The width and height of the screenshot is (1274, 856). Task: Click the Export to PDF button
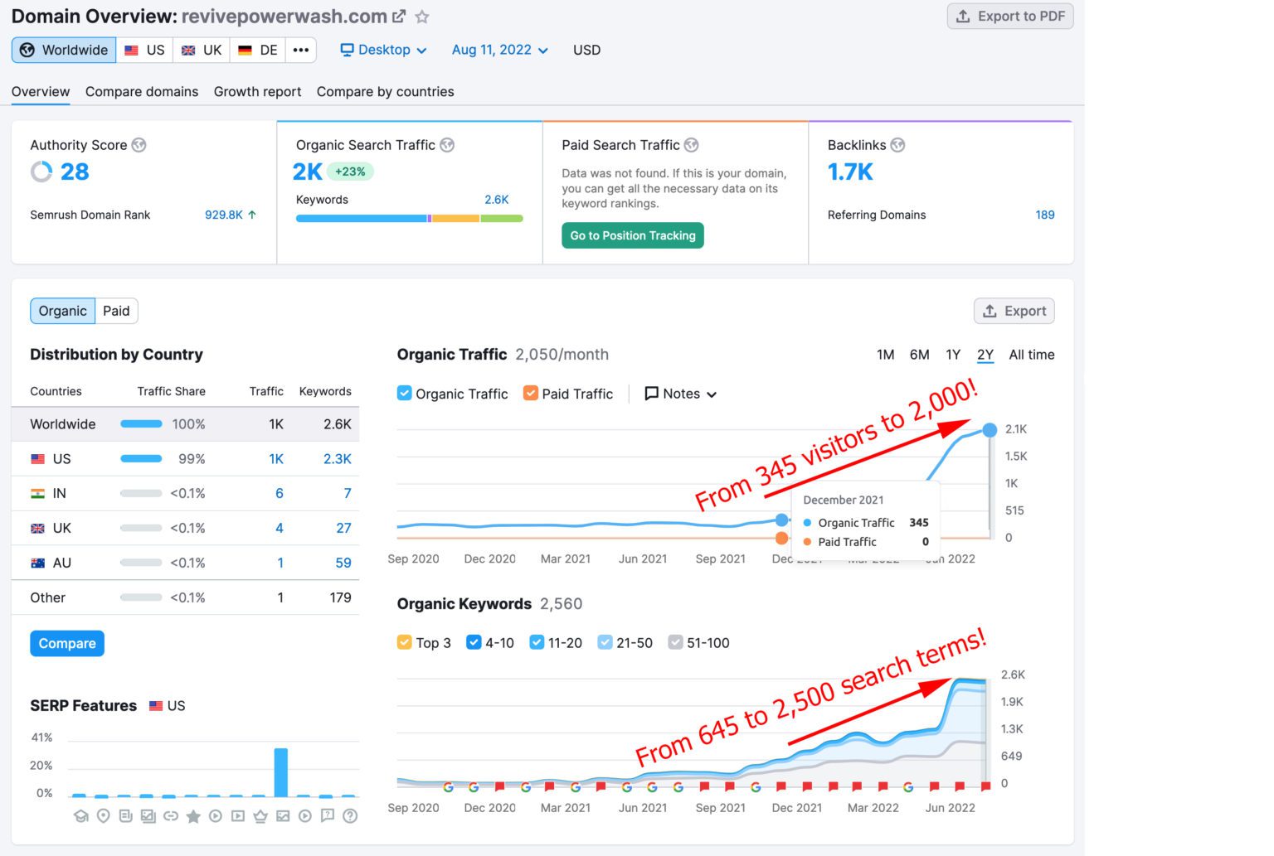[1010, 17]
